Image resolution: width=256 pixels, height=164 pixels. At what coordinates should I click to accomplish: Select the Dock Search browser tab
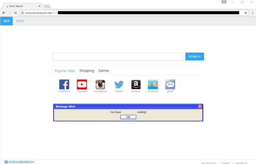[x=23, y=6]
